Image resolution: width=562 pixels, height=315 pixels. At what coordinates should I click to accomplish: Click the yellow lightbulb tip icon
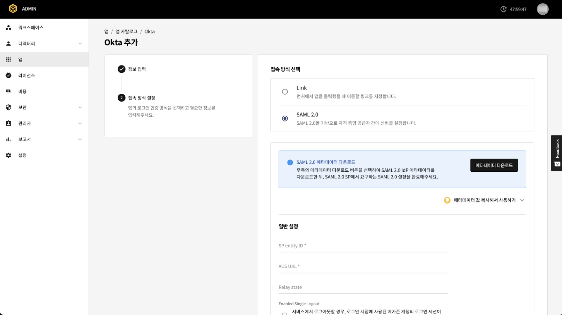click(447, 200)
